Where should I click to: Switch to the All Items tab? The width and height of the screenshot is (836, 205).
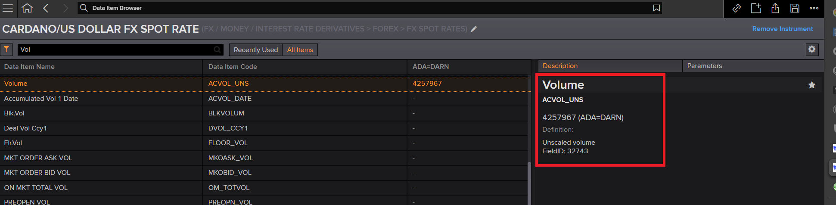[x=300, y=50]
